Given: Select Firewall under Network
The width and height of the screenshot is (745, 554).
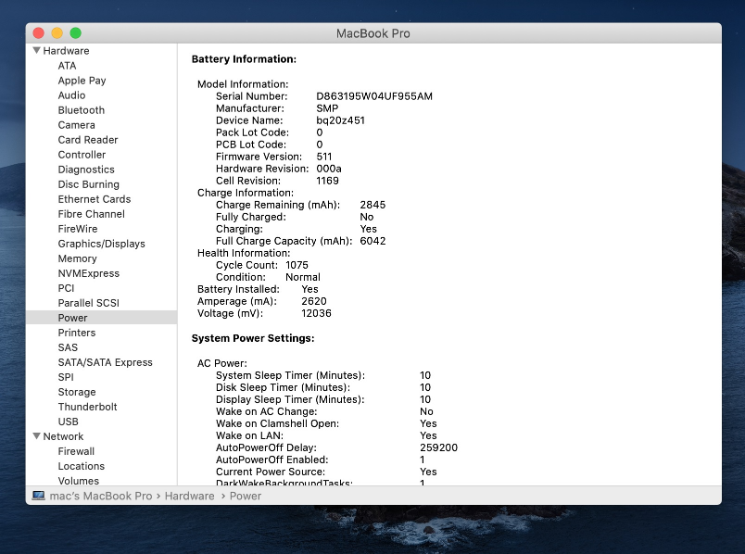Looking at the screenshot, I should point(76,451).
